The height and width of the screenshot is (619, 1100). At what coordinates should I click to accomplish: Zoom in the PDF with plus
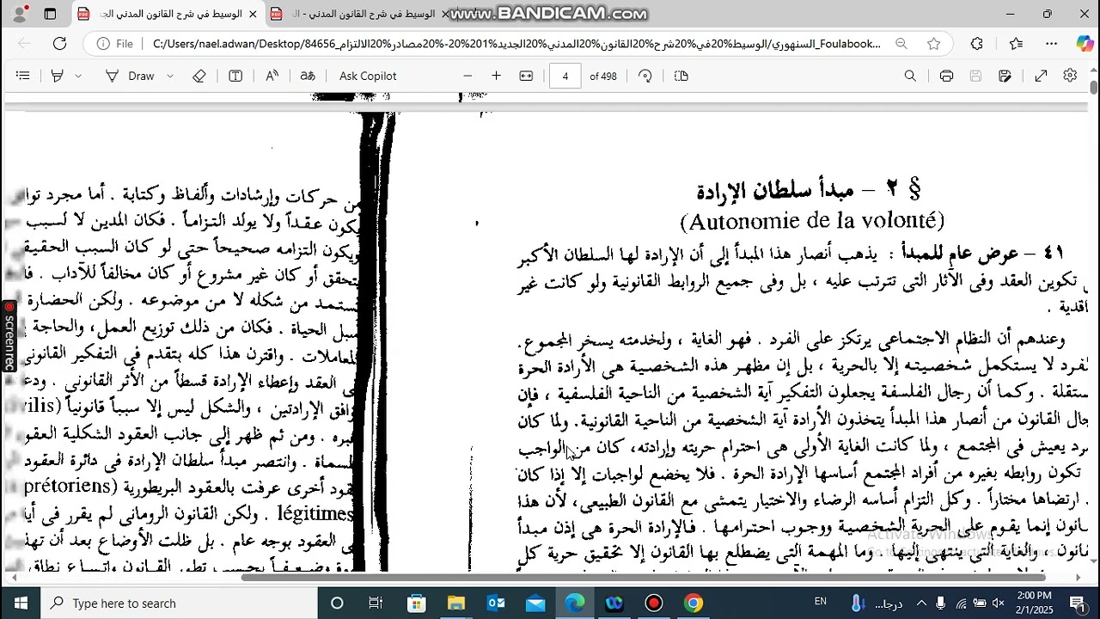(496, 76)
